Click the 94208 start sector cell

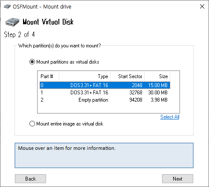coord(136,100)
